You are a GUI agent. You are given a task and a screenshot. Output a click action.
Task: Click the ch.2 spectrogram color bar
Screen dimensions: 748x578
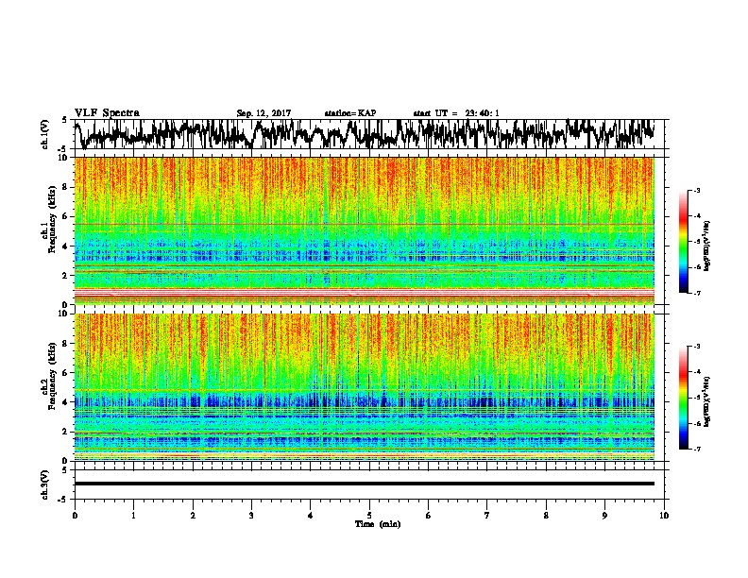coord(683,398)
